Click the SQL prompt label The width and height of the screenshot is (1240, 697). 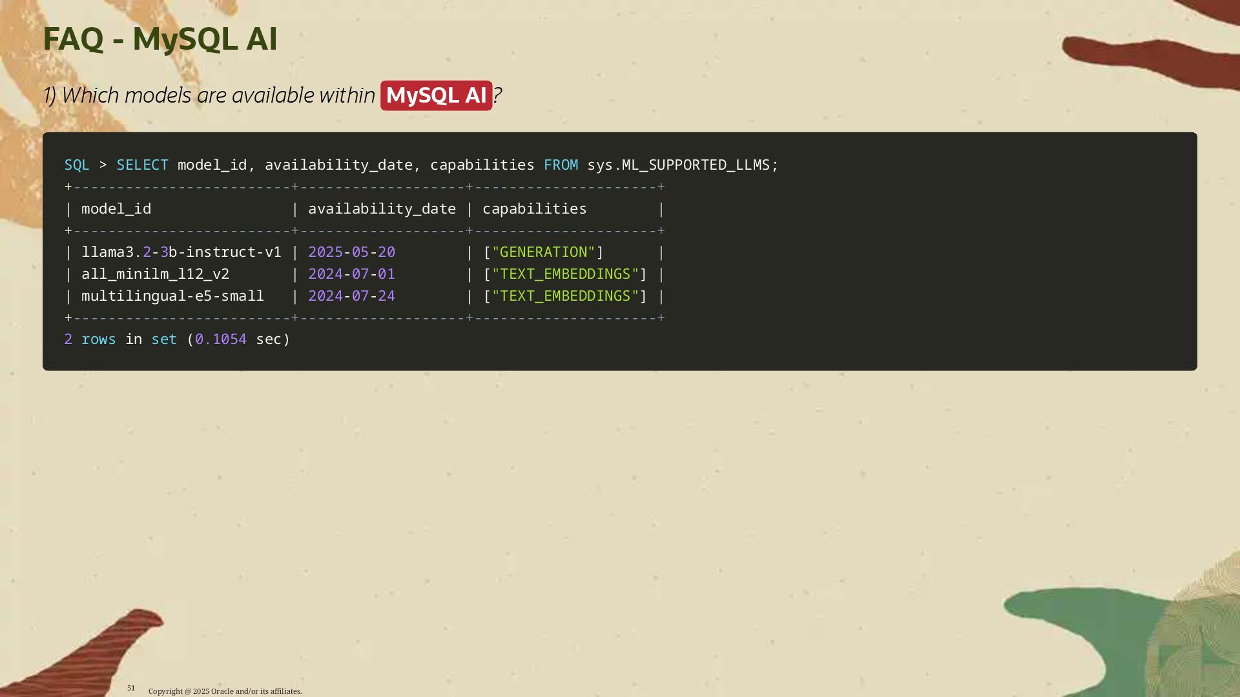[x=77, y=165]
